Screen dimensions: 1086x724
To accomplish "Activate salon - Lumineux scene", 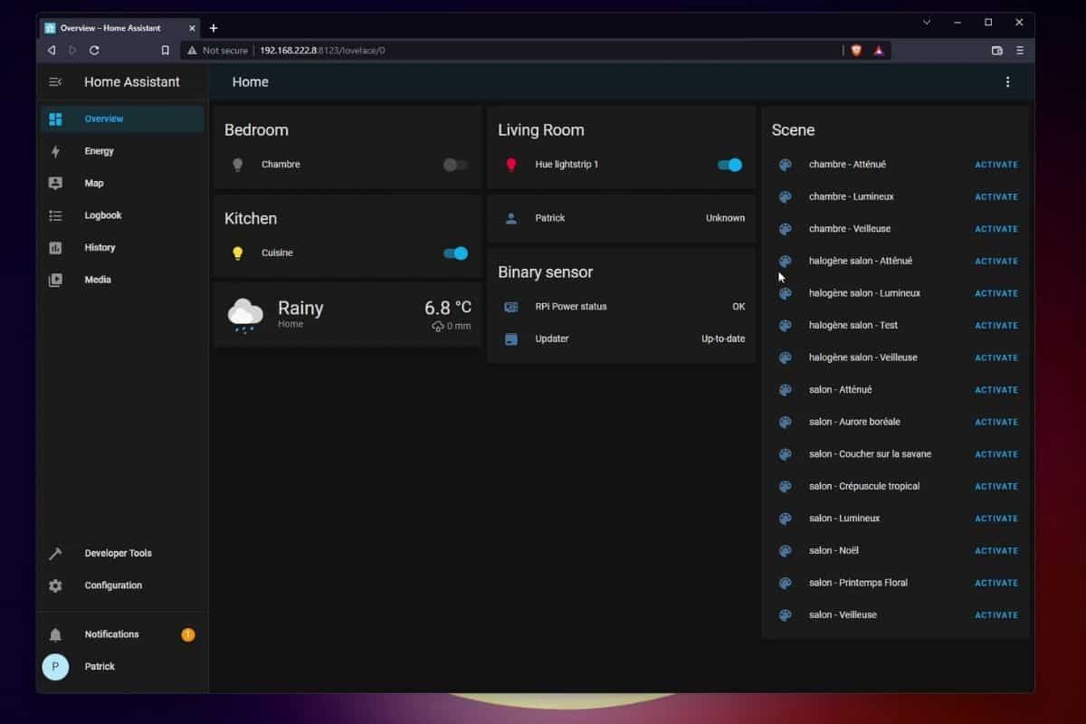I will (x=996, y=519).
